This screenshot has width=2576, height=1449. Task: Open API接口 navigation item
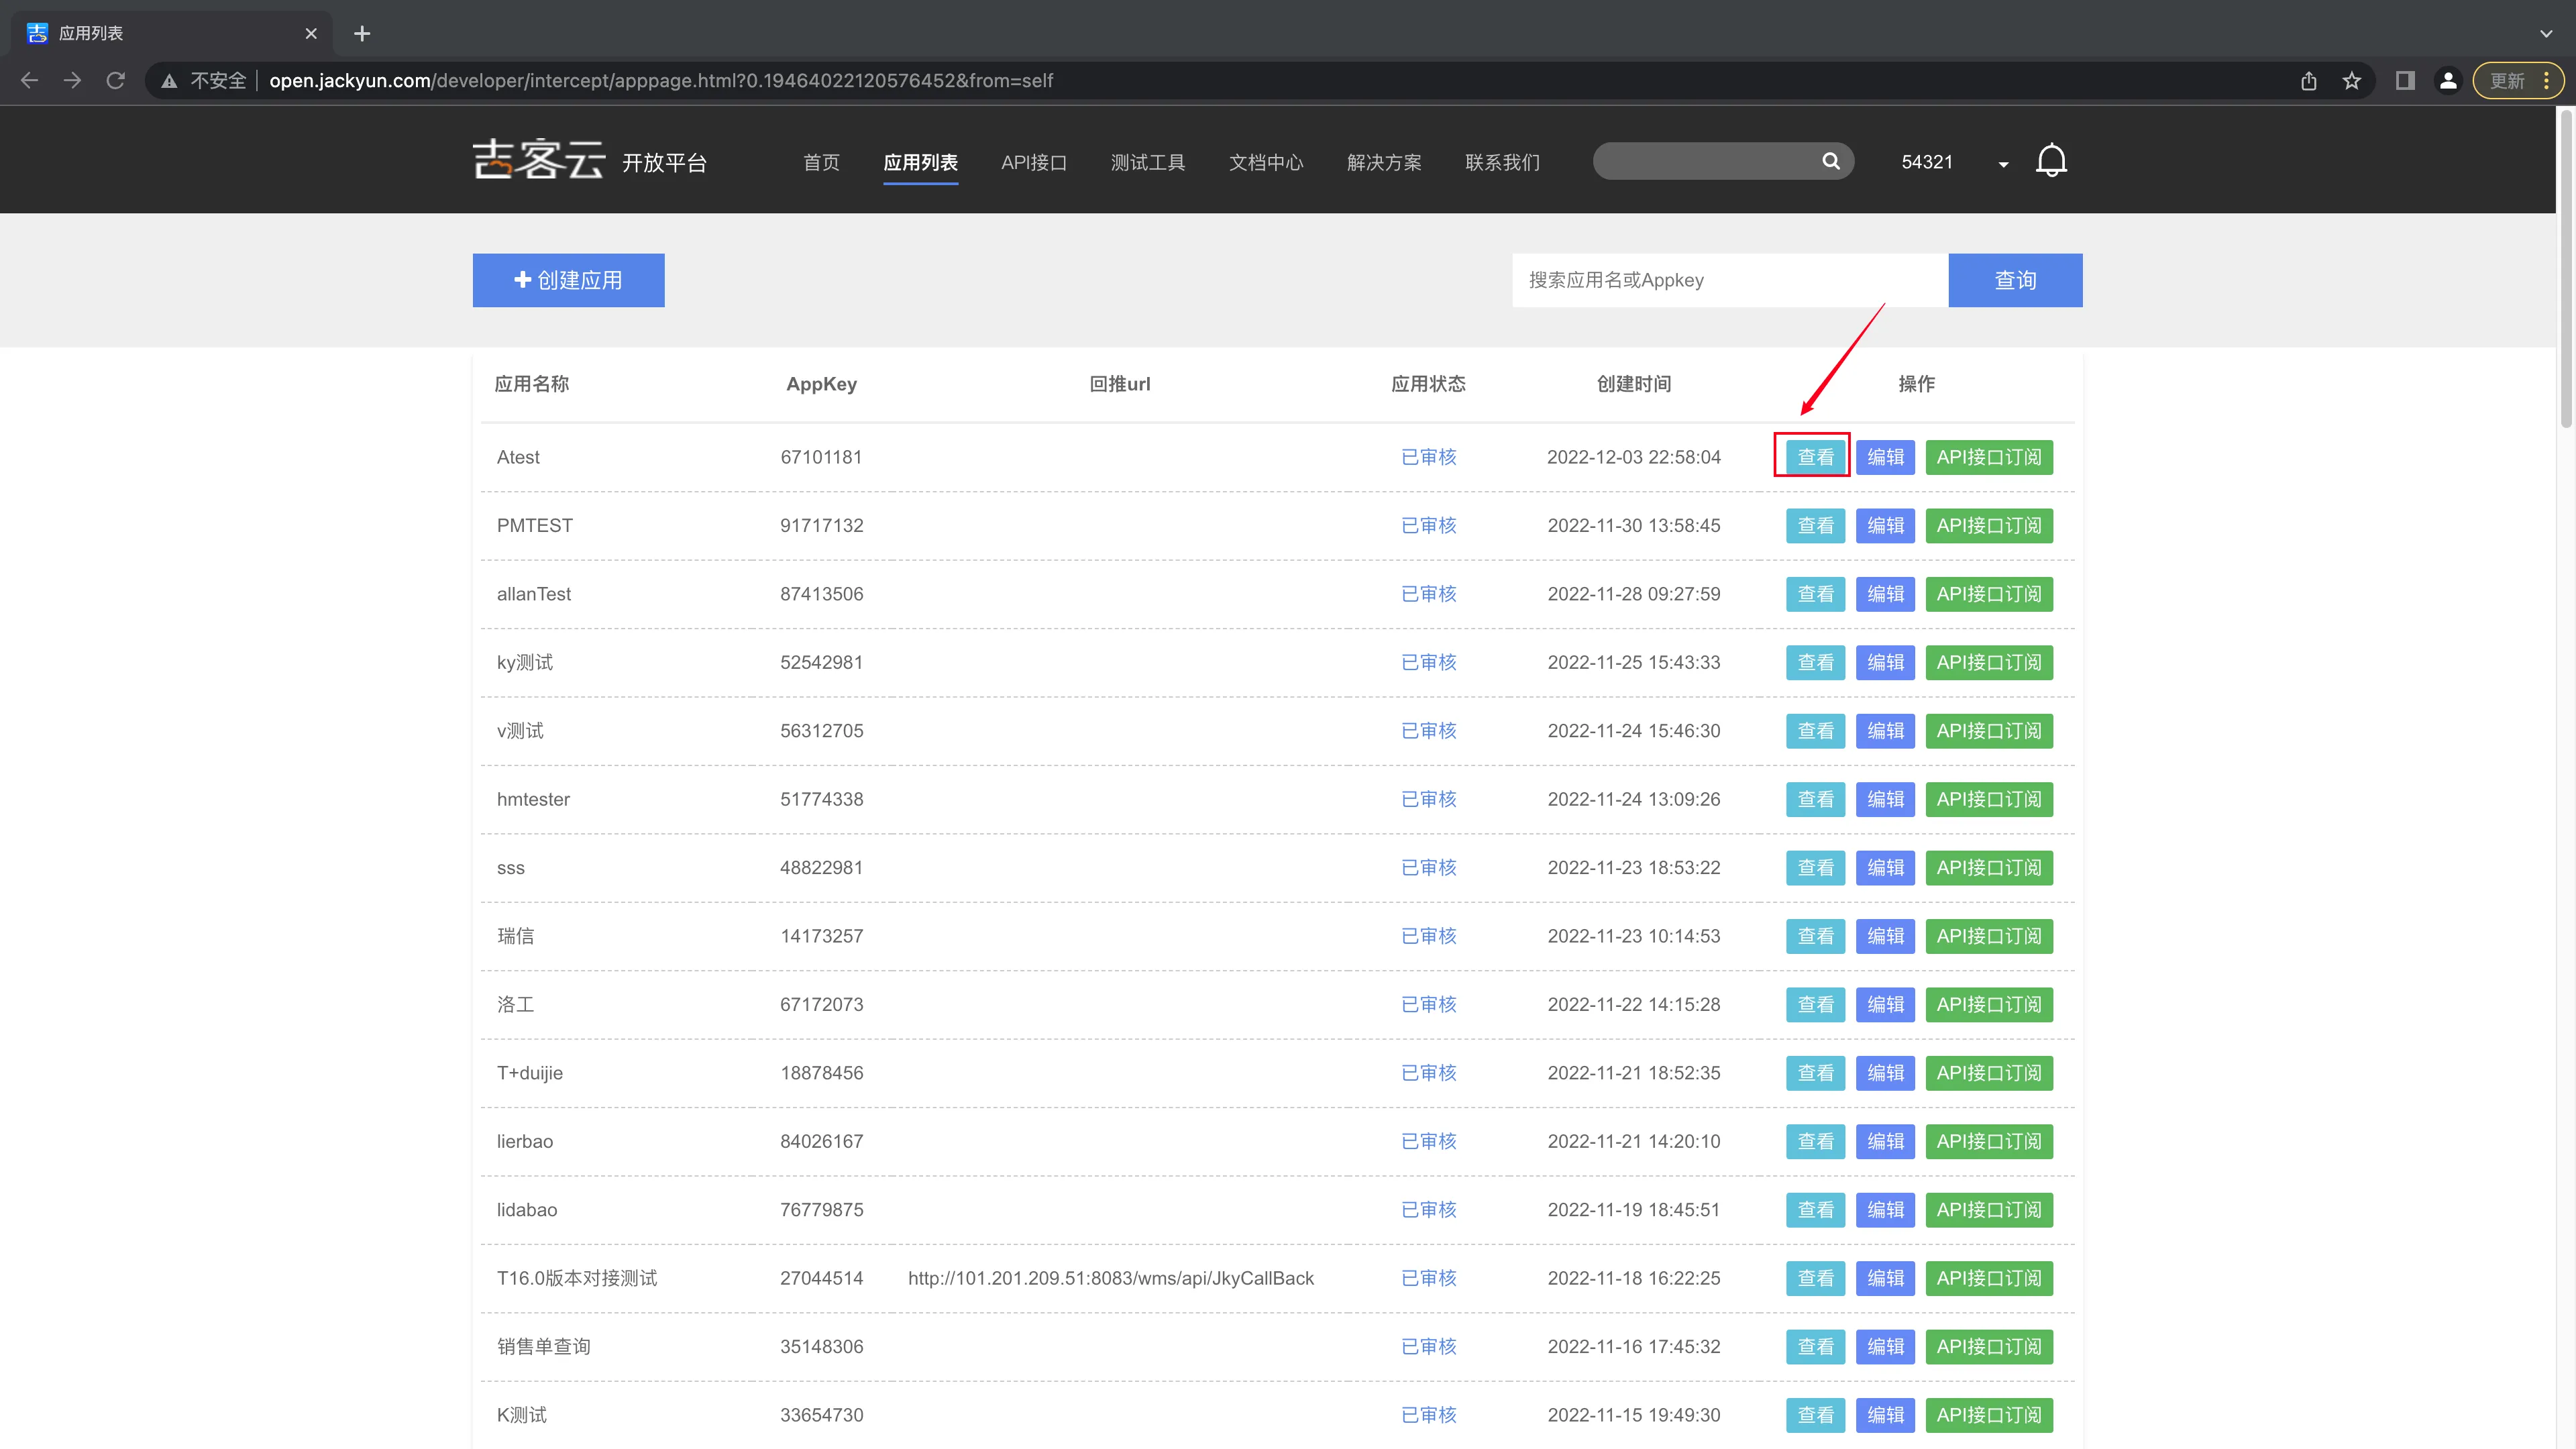(1034, 162)
